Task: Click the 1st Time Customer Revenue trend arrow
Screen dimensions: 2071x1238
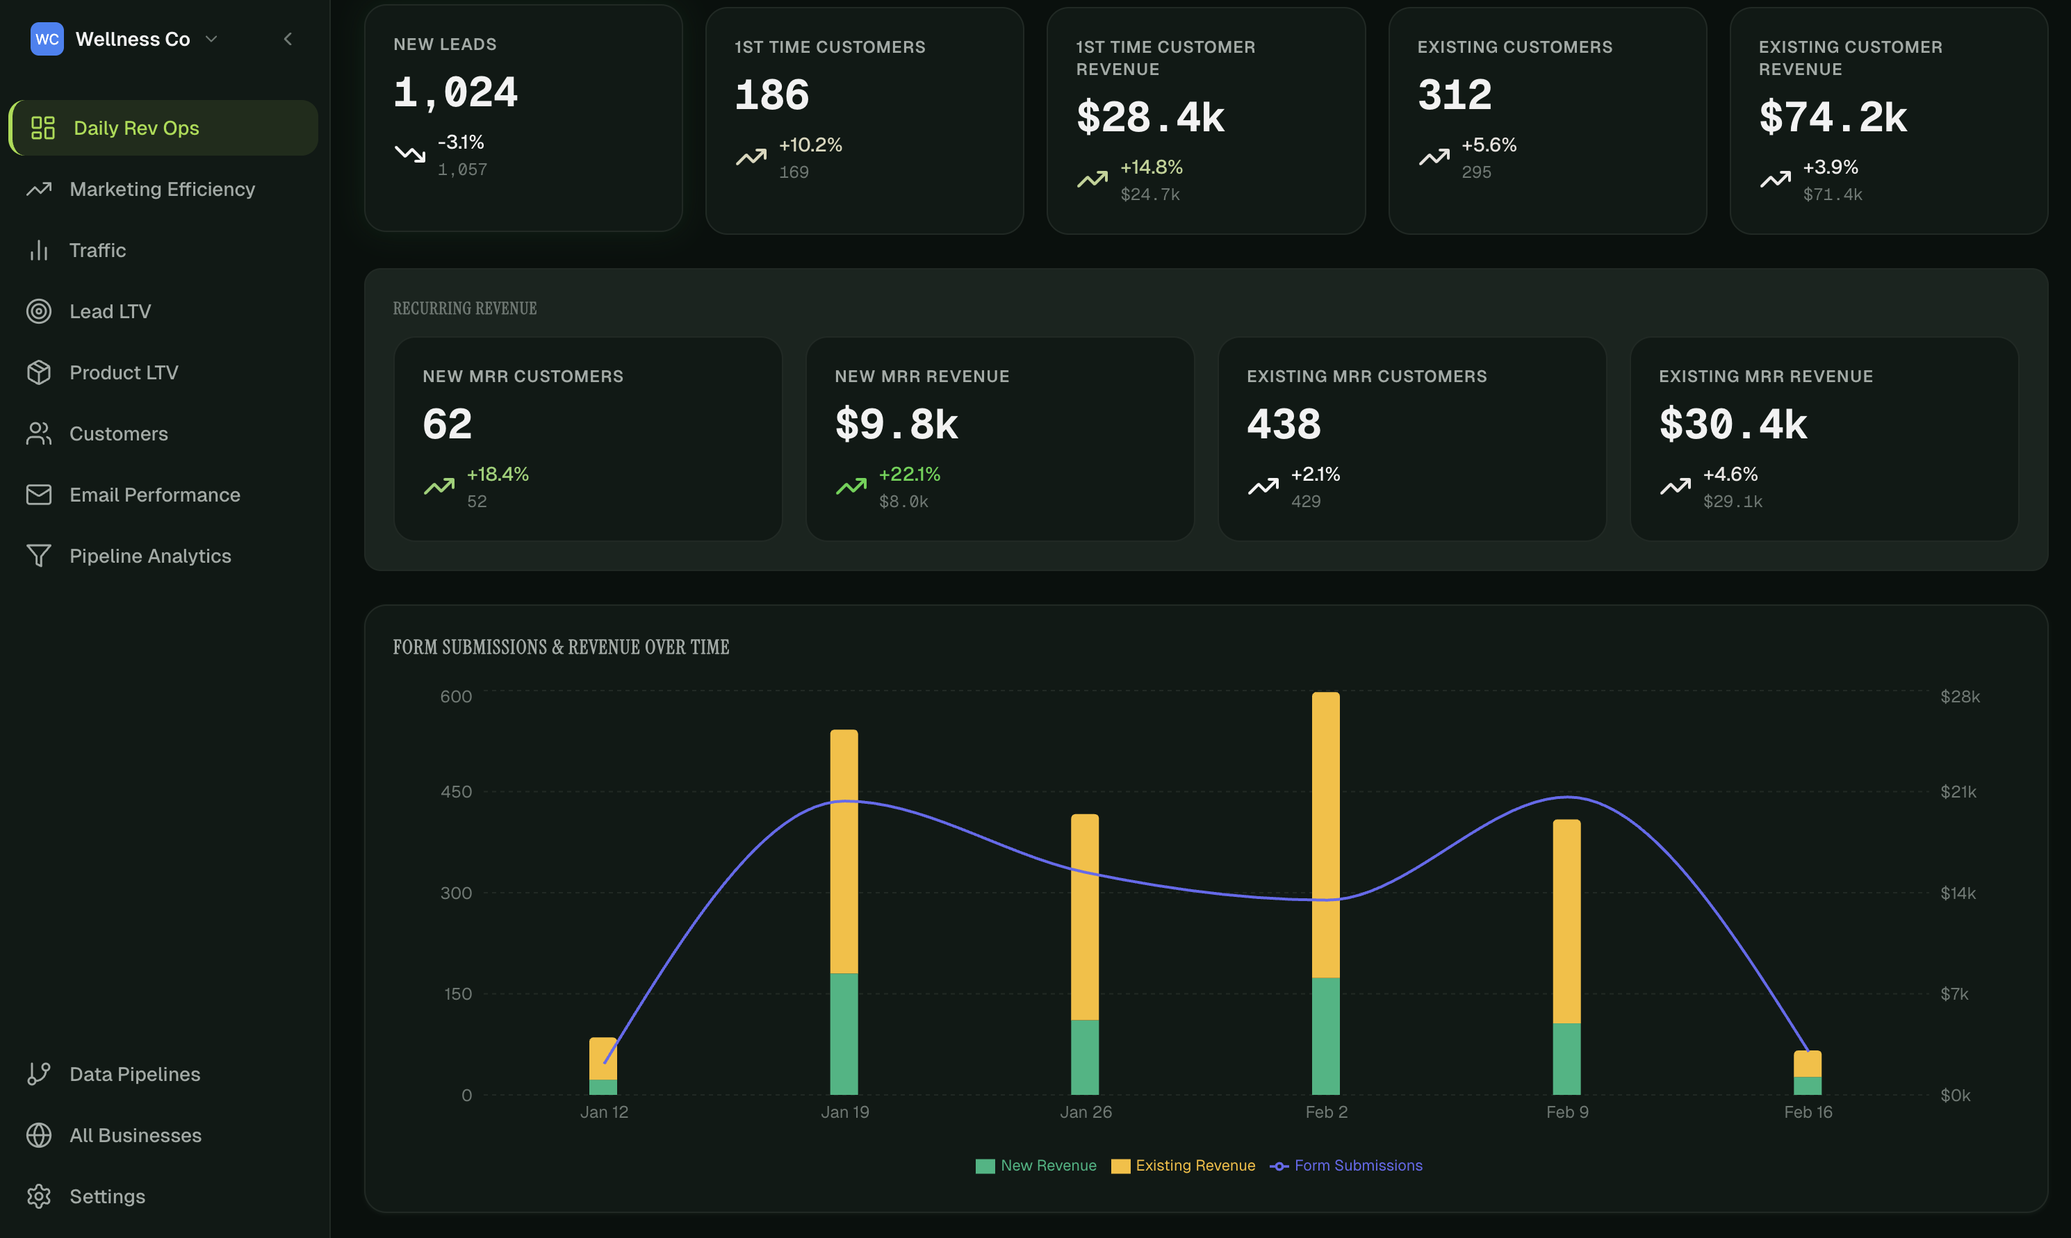Action: tap(1092, 179)
